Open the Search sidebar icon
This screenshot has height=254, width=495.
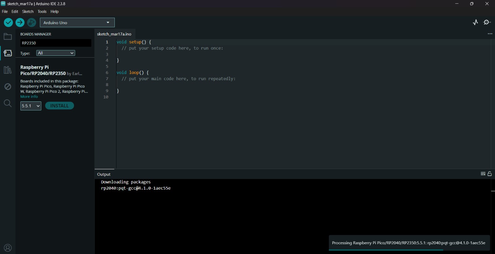[x=8, y=103]
